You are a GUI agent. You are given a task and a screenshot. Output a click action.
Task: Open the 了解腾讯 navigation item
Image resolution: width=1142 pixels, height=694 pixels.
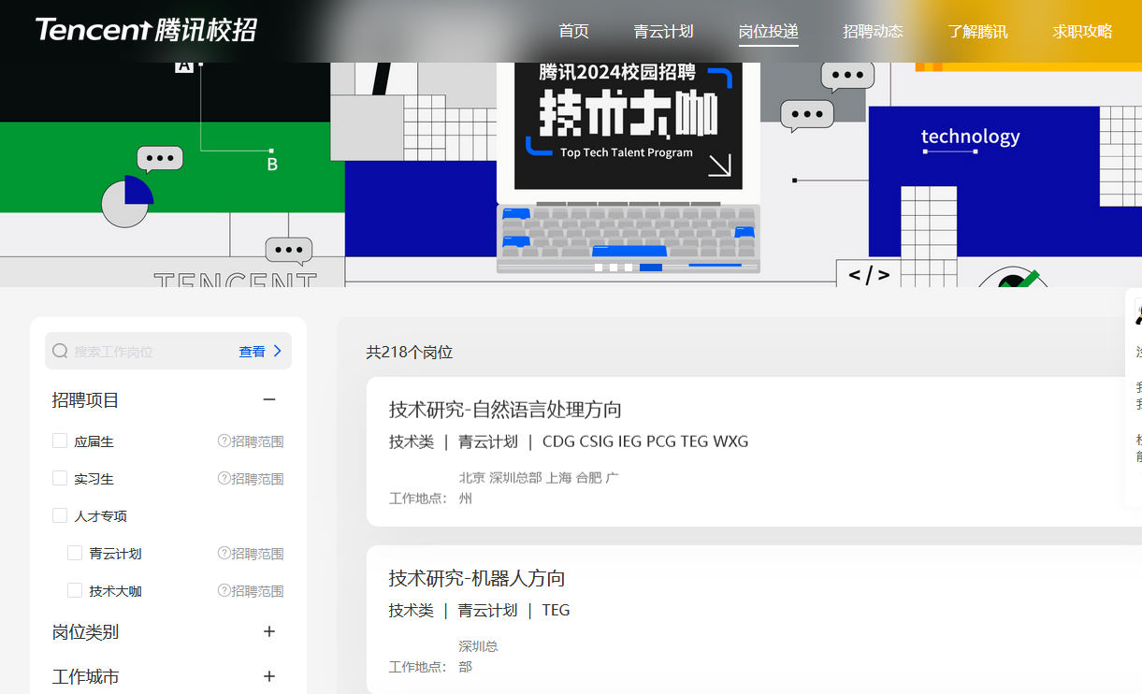click(x=977, y=31)
